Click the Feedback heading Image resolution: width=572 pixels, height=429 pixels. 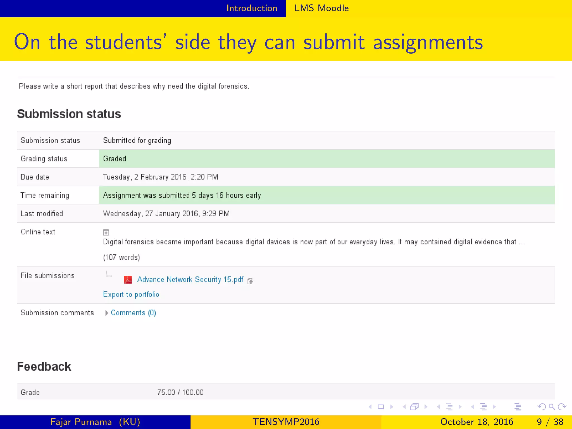coord(44,366)
